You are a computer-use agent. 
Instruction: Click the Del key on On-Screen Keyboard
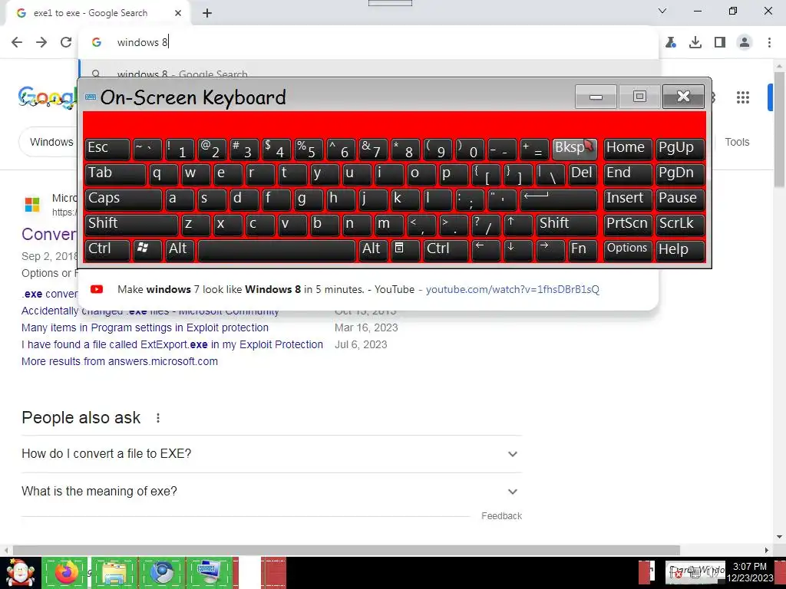pyautogui.click(x=583, y=174)
